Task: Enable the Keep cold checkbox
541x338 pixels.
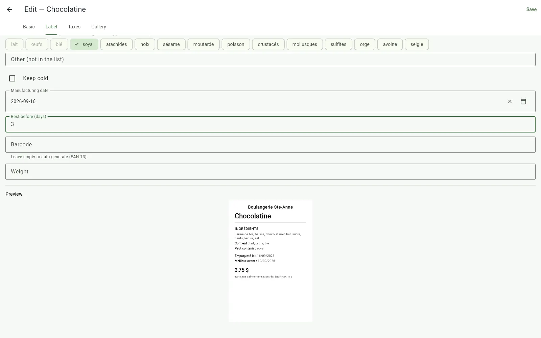Action: (12, 78)
